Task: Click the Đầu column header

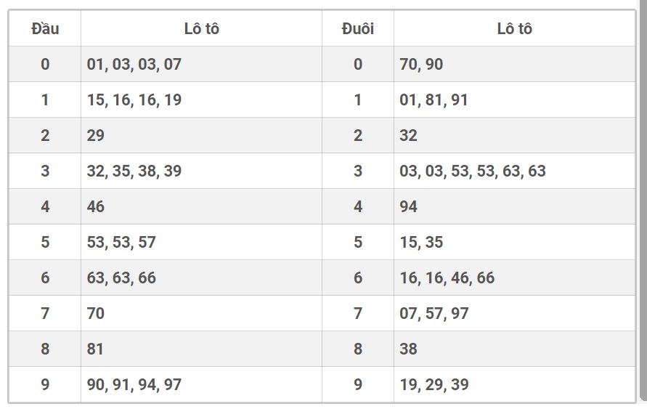Action: tap(45, 28)
